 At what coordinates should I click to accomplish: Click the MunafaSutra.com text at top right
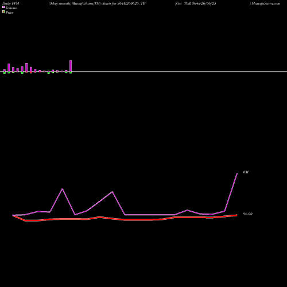266,3
